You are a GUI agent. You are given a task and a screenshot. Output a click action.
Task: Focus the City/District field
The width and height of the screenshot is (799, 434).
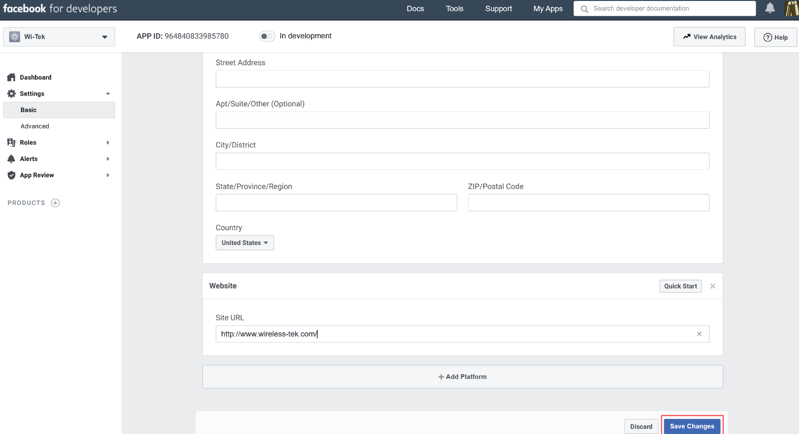[463, 161]
